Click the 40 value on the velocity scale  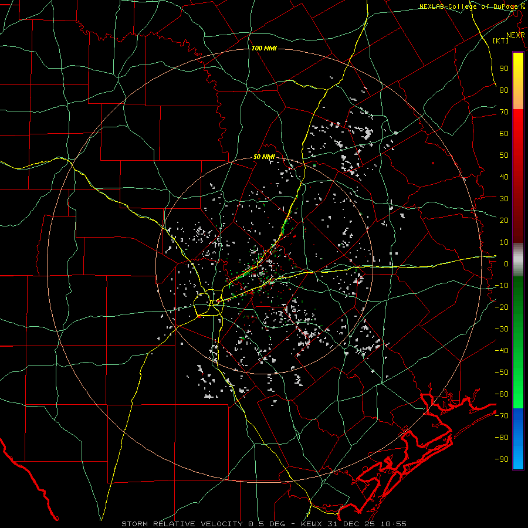pyautogui.click(x=504, y=177)
